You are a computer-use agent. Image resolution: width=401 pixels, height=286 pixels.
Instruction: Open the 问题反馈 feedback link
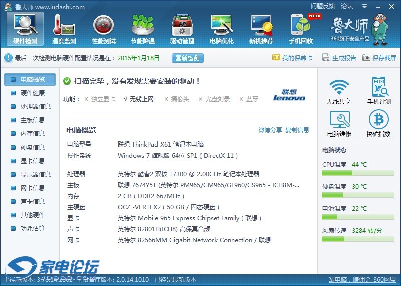(x=323, y=6)
